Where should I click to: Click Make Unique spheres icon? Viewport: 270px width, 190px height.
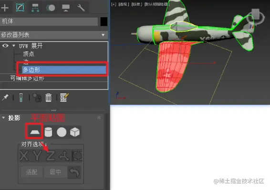(37, 98)
